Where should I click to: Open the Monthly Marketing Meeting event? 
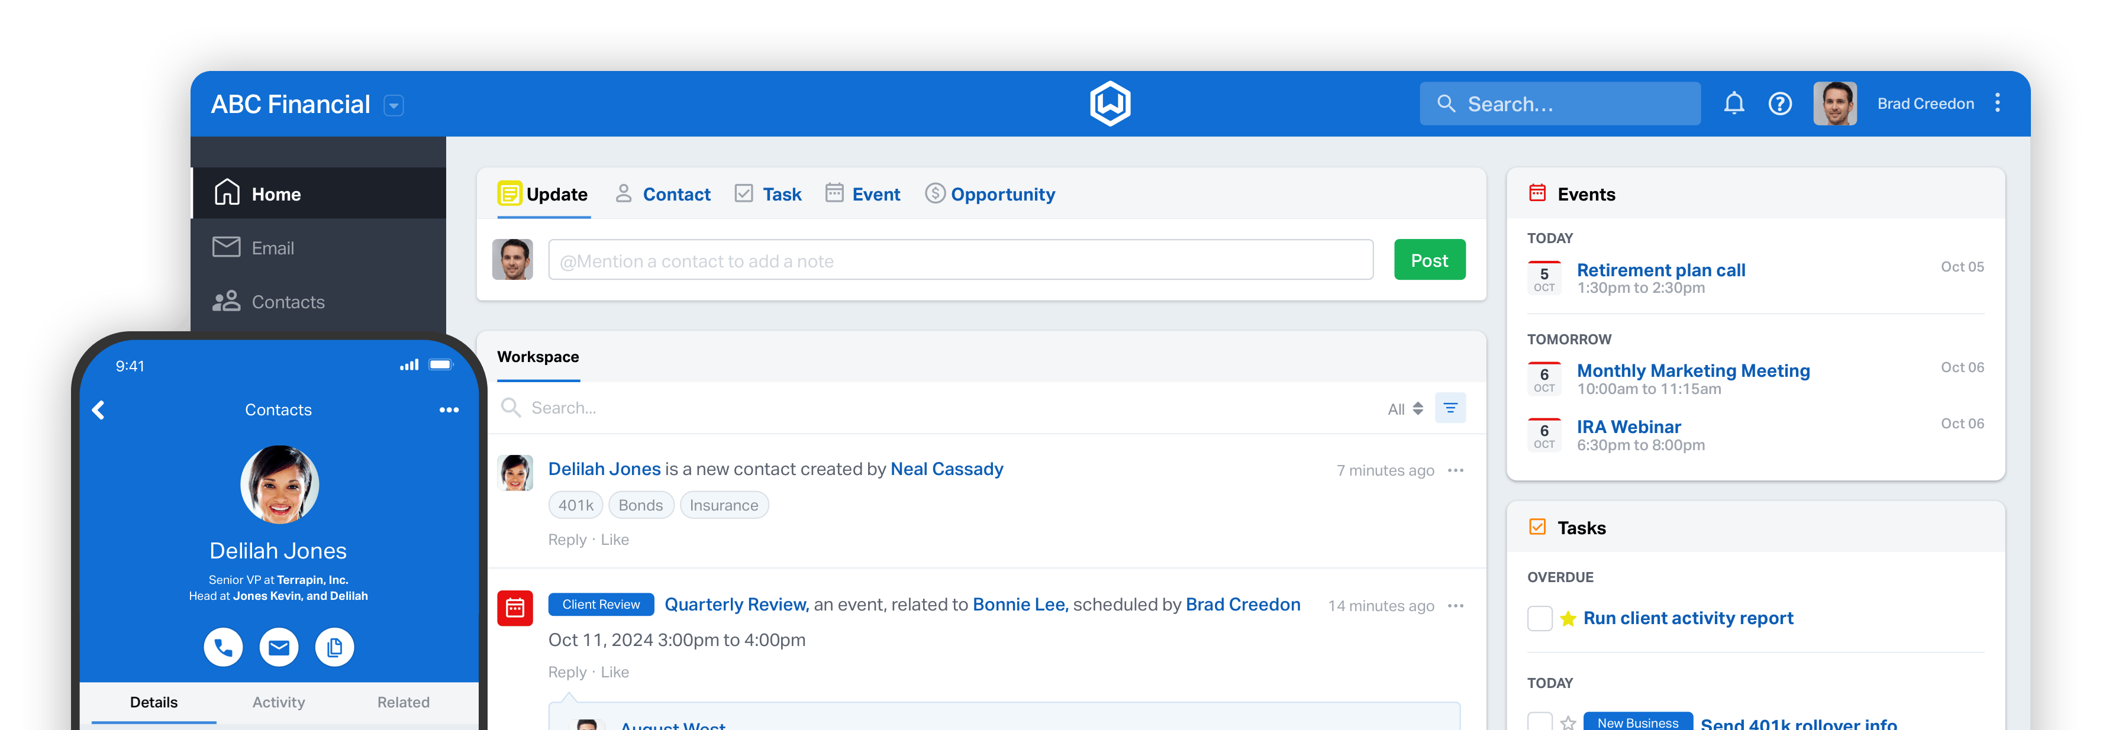[x=1693, y=371]
